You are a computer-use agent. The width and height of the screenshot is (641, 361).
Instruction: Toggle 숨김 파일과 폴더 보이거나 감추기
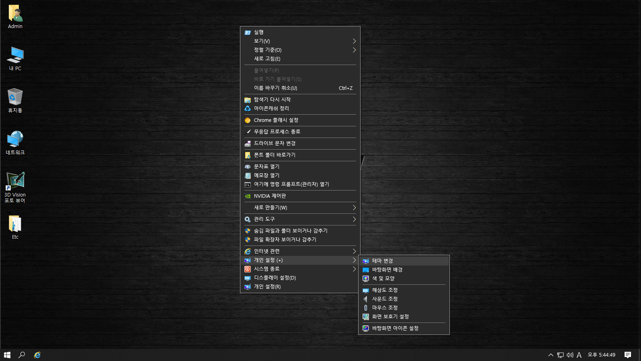coord(300,231)
